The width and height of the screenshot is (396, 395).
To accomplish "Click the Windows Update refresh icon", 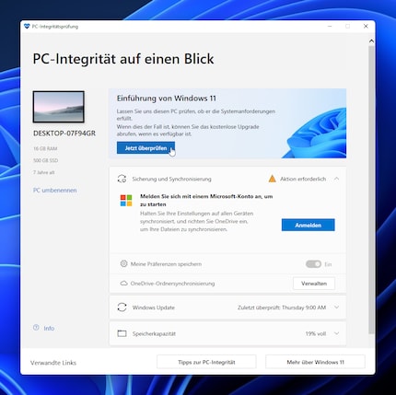I will tap(122, 308).
